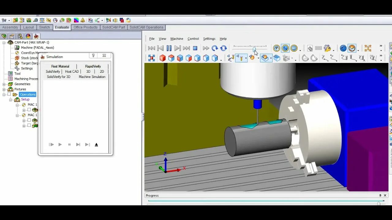Tick the last operation checkbox in tree
Screen dimensions: 392x220
[x=29, y=125]
